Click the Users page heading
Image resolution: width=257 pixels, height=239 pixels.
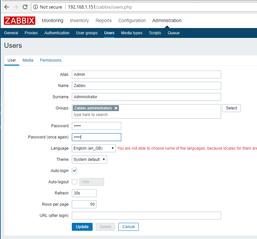(13, 45)
